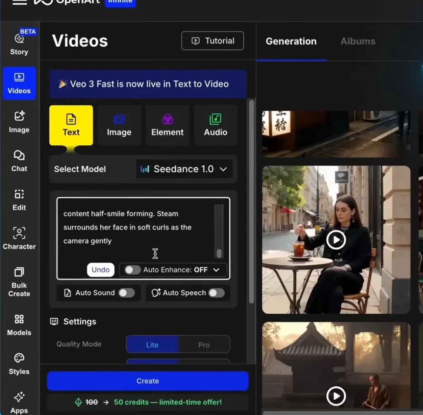Image resolution: width=423 pixels, height=415 pixels.
Task: Open the Story section in sidebar
Action: click(x=19, y=44)
